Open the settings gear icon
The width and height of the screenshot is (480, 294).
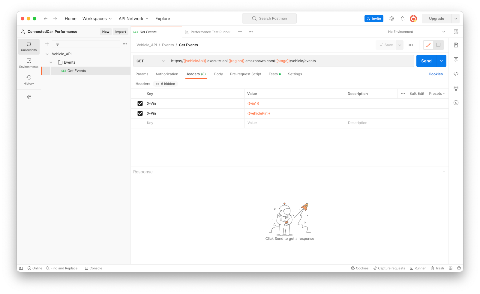point(392,19)
